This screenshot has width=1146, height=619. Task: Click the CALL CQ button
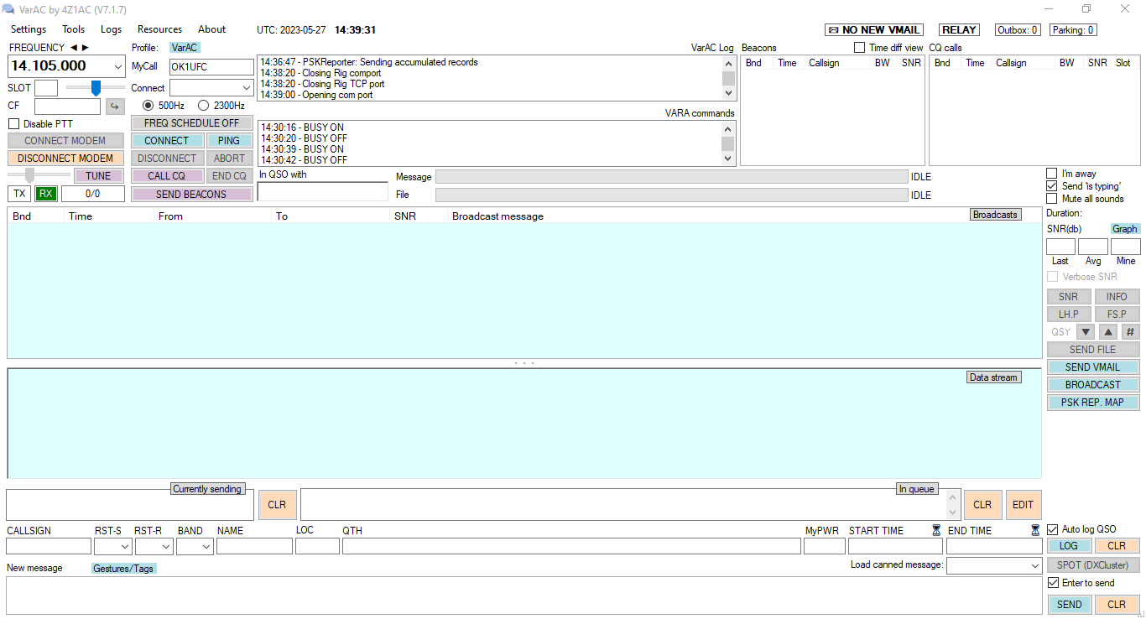167,176
